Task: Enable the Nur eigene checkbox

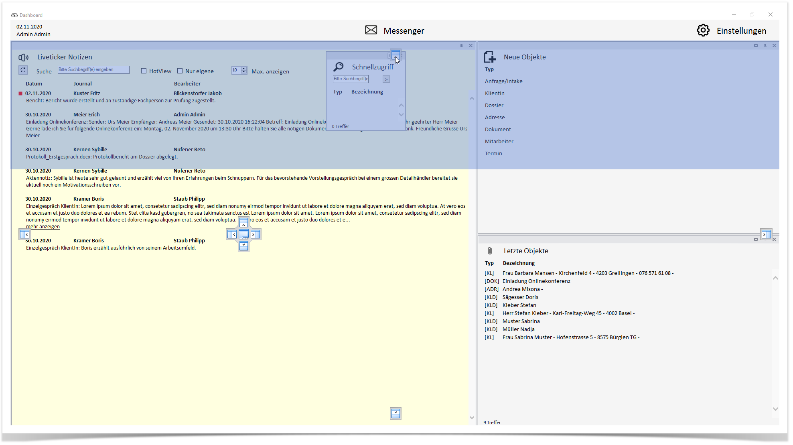Action: [180, 71]
